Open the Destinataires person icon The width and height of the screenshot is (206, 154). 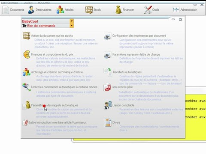tap(31, 10)
